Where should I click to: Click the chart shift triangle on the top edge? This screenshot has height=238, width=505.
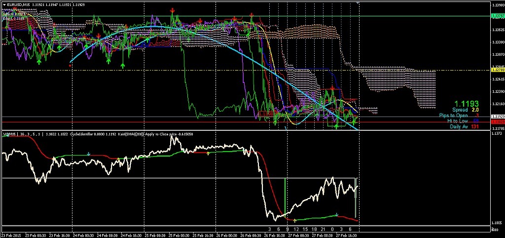pos(358,2)
